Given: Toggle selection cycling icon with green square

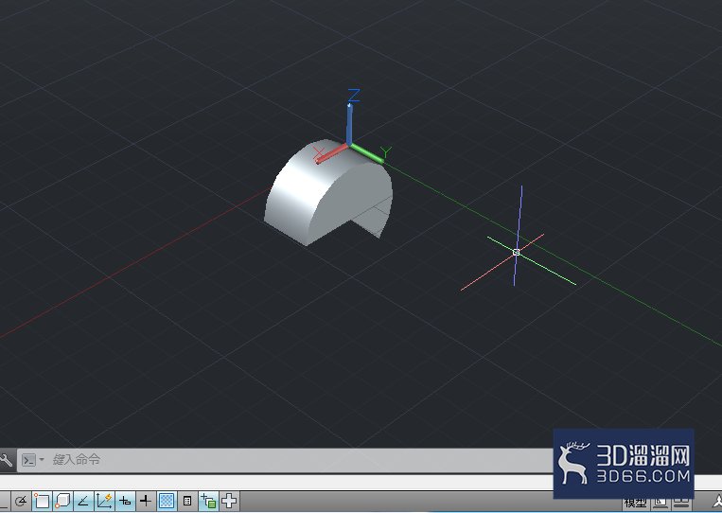Looking at the screenshot, I should pyautogui.click(x=208, y=501).
